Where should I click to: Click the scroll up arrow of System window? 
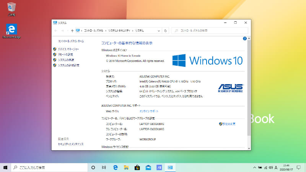point(249,39)
